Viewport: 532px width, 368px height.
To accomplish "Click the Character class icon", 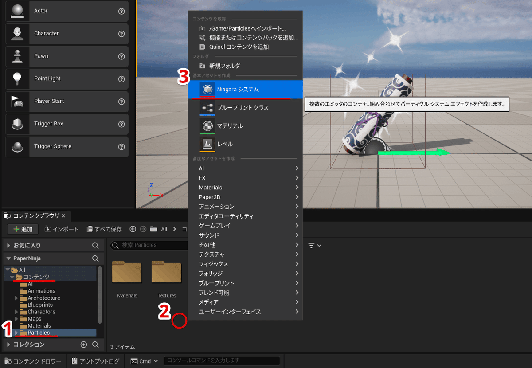I will (x=17, y=33).
